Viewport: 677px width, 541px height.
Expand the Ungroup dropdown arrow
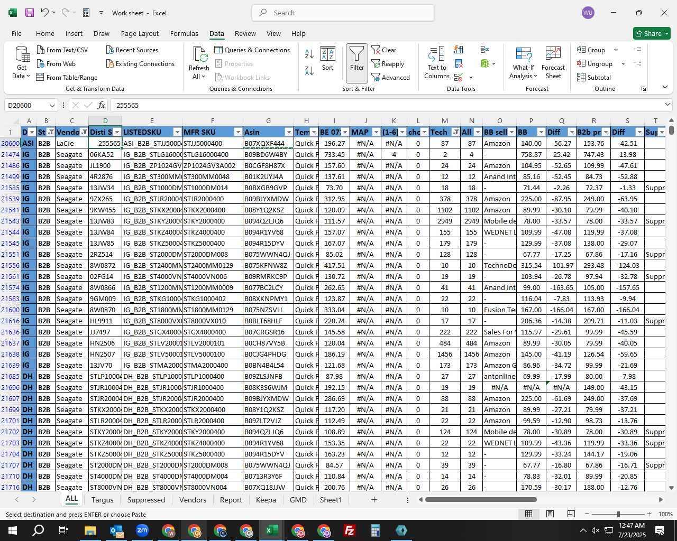pos(623,64)
